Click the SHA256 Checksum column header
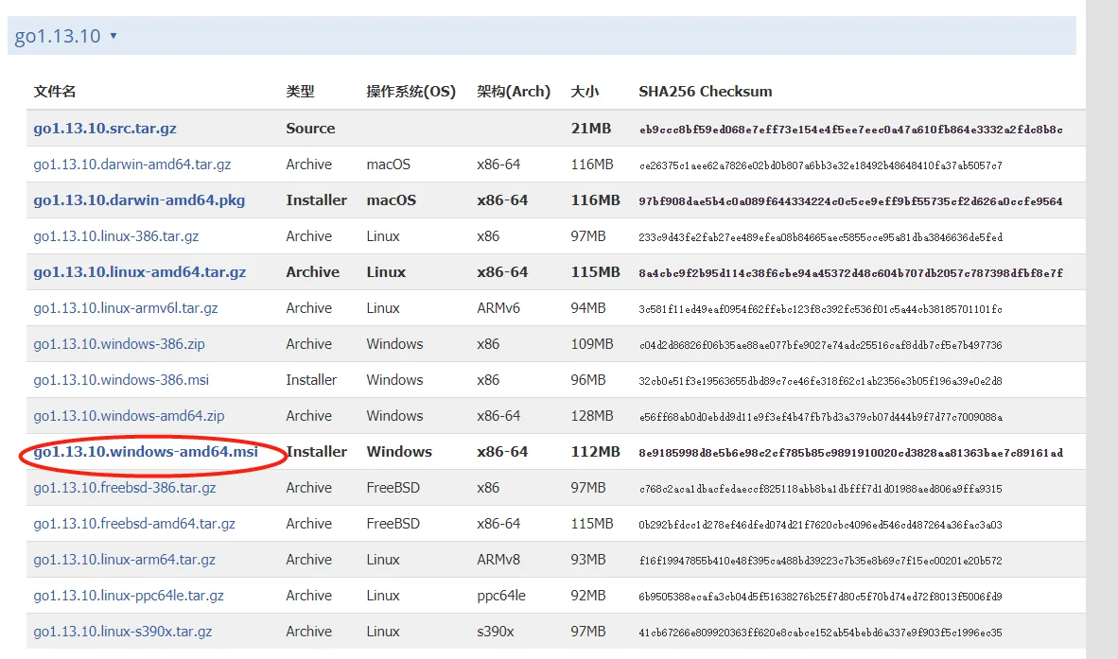This screenshot has width=1118, height=659. [x=706, y=91]
